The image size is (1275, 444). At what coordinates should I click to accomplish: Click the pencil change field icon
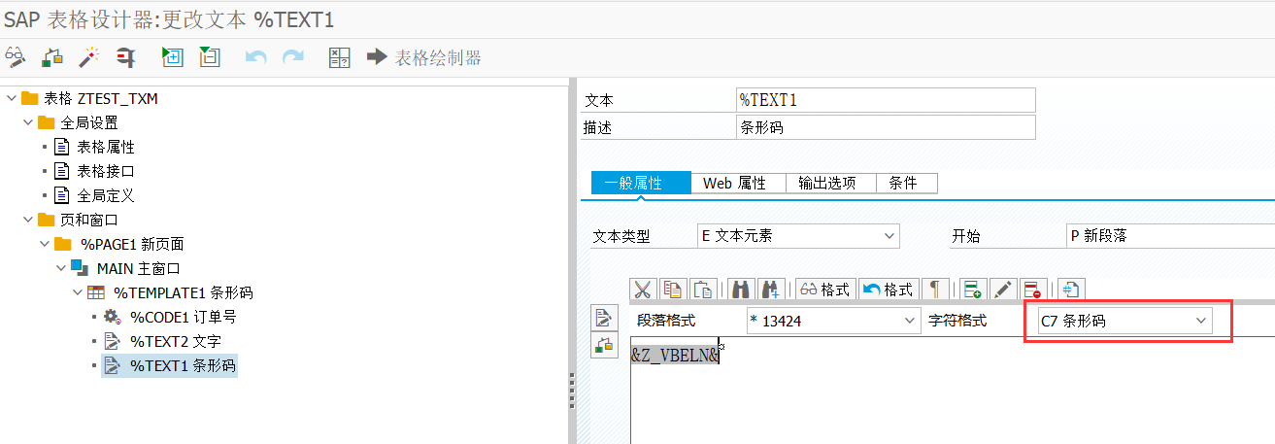(1003, 289)
